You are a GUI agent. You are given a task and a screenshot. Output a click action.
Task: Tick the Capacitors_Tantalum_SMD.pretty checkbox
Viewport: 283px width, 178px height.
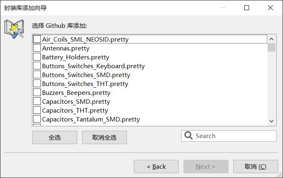click(37, 119)
